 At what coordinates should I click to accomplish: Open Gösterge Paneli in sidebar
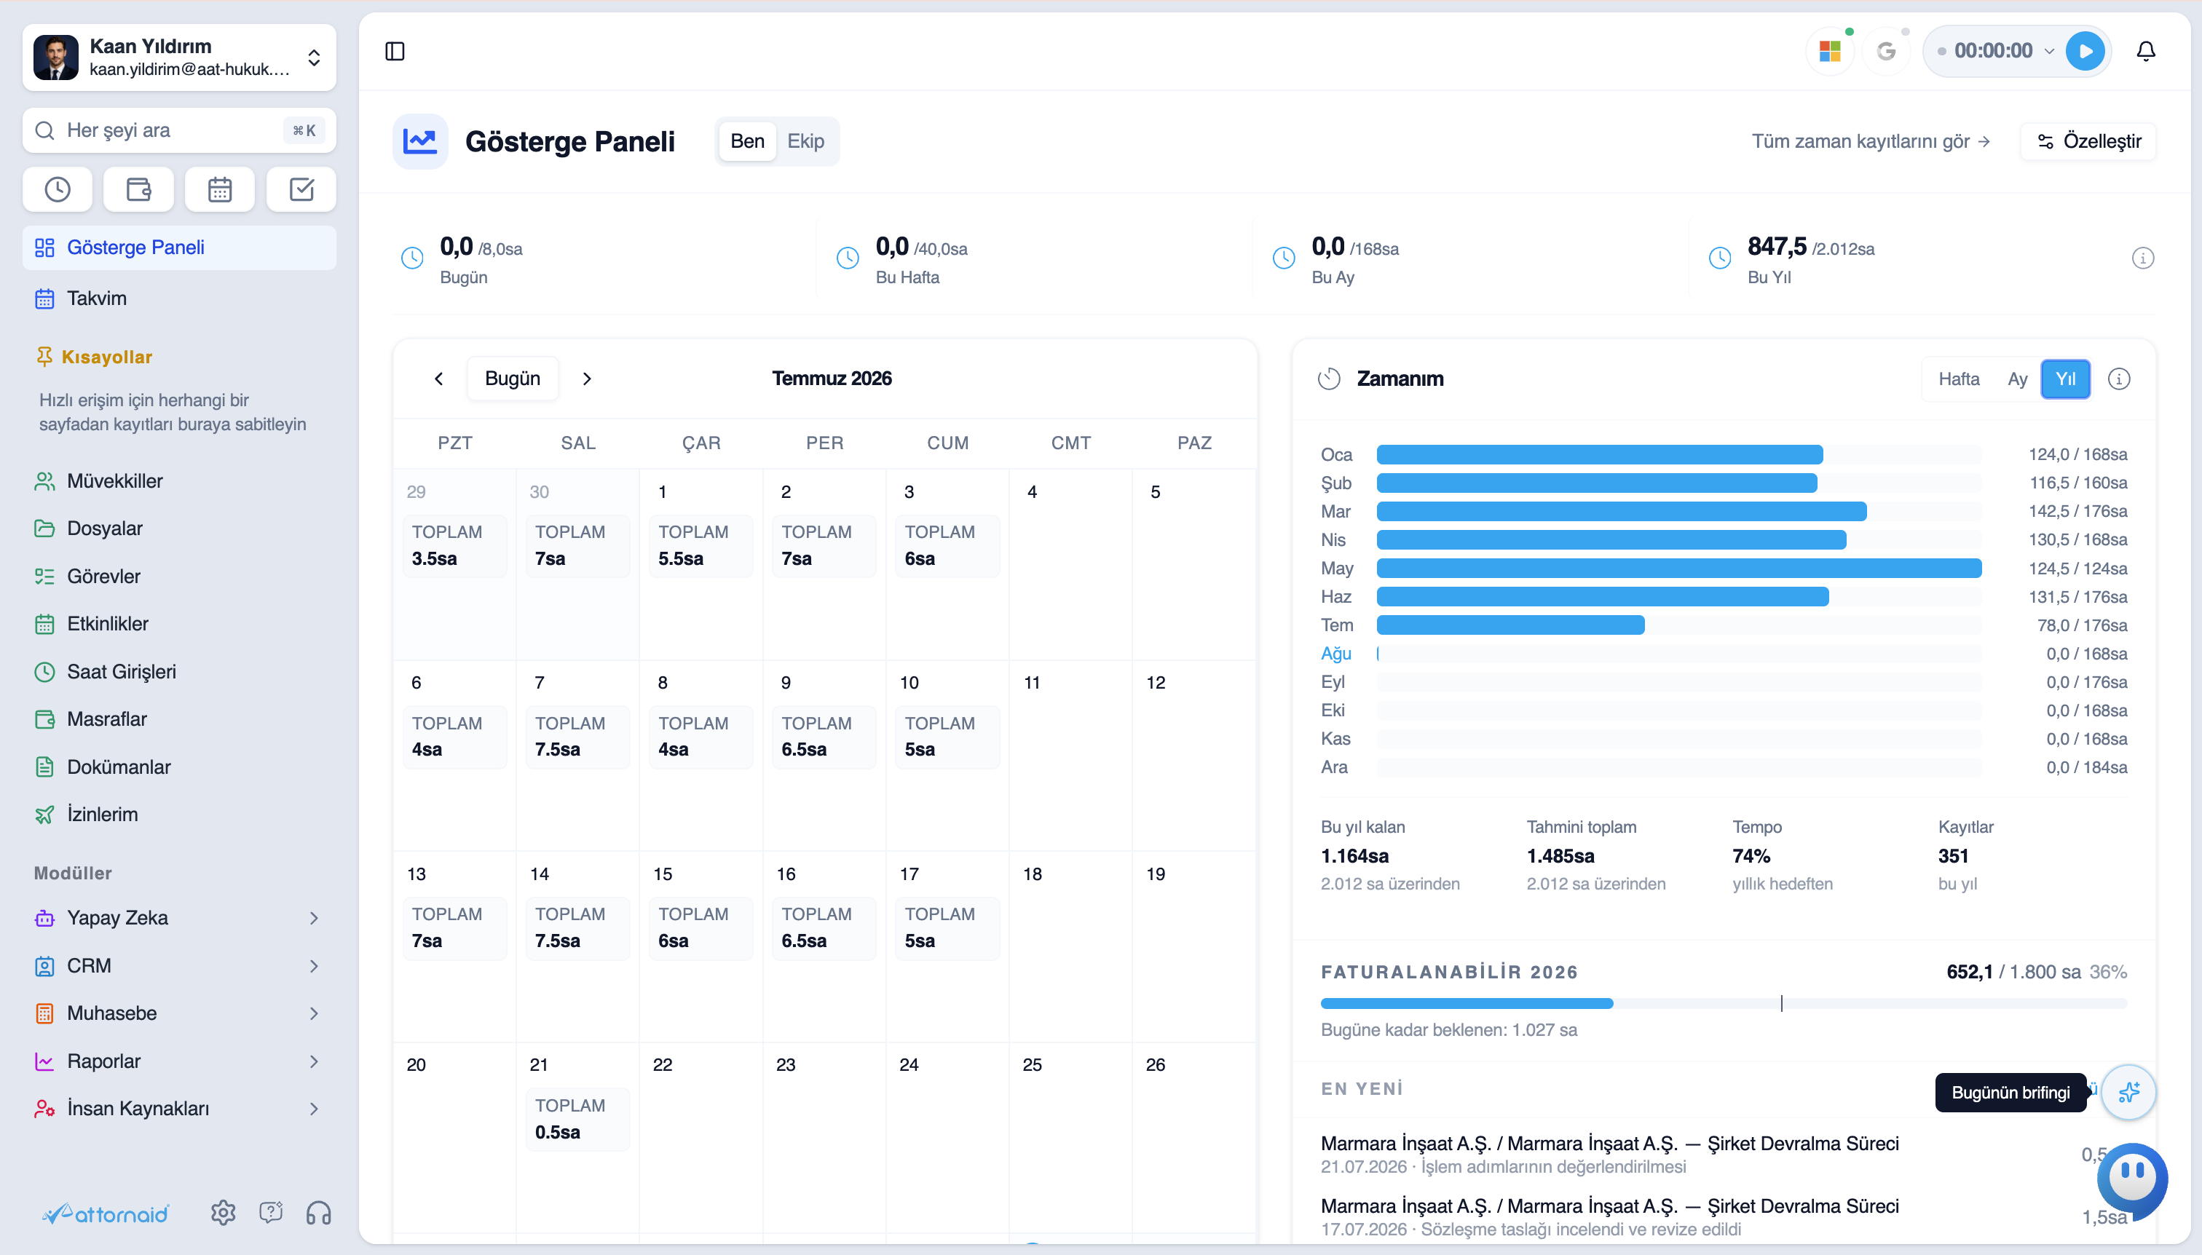179,248
